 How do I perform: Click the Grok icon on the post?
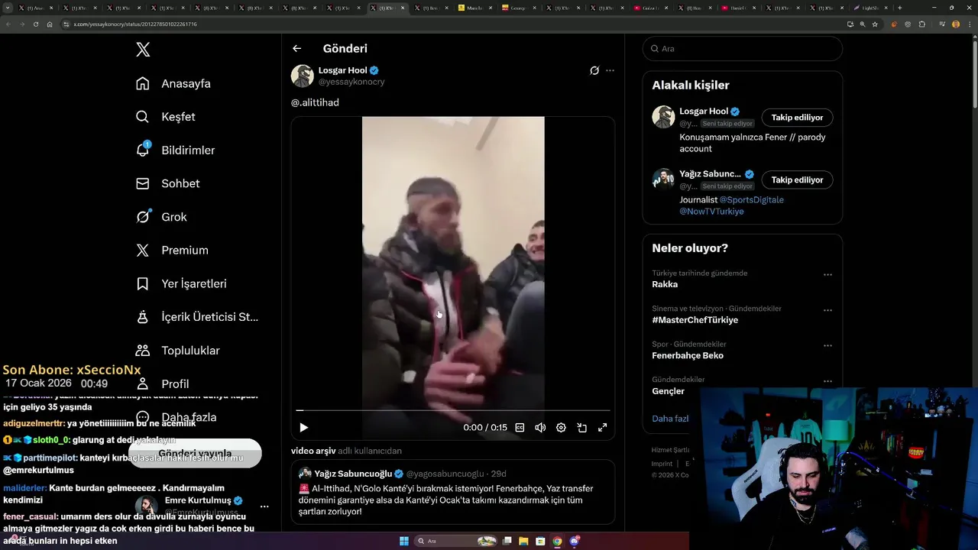[594, 70]
